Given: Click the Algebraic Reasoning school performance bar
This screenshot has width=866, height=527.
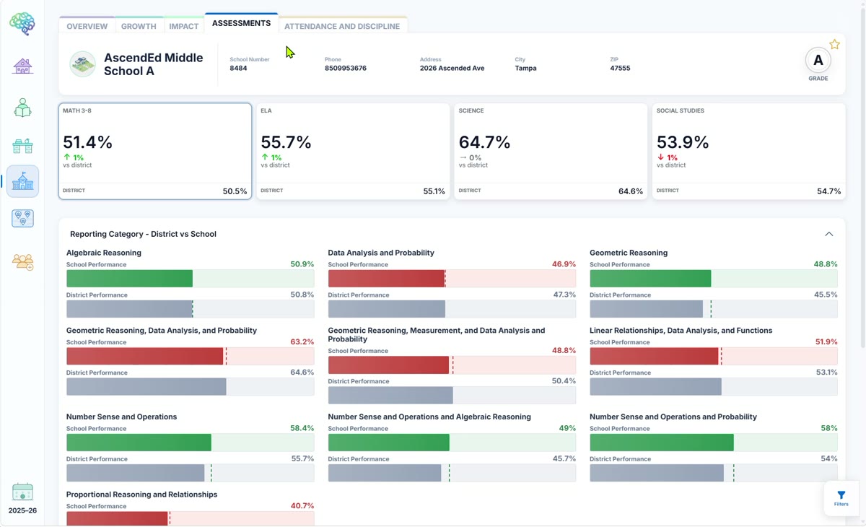Looking at the screenshot, I should 190,279.
